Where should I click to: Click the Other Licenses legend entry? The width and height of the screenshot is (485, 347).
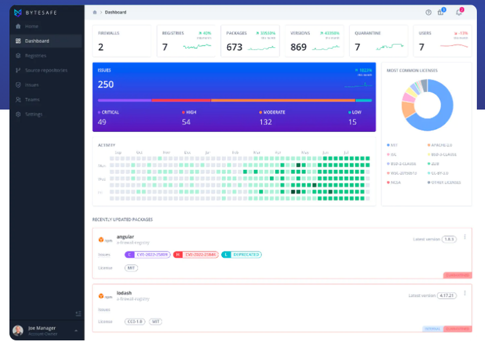coord(444,182)
